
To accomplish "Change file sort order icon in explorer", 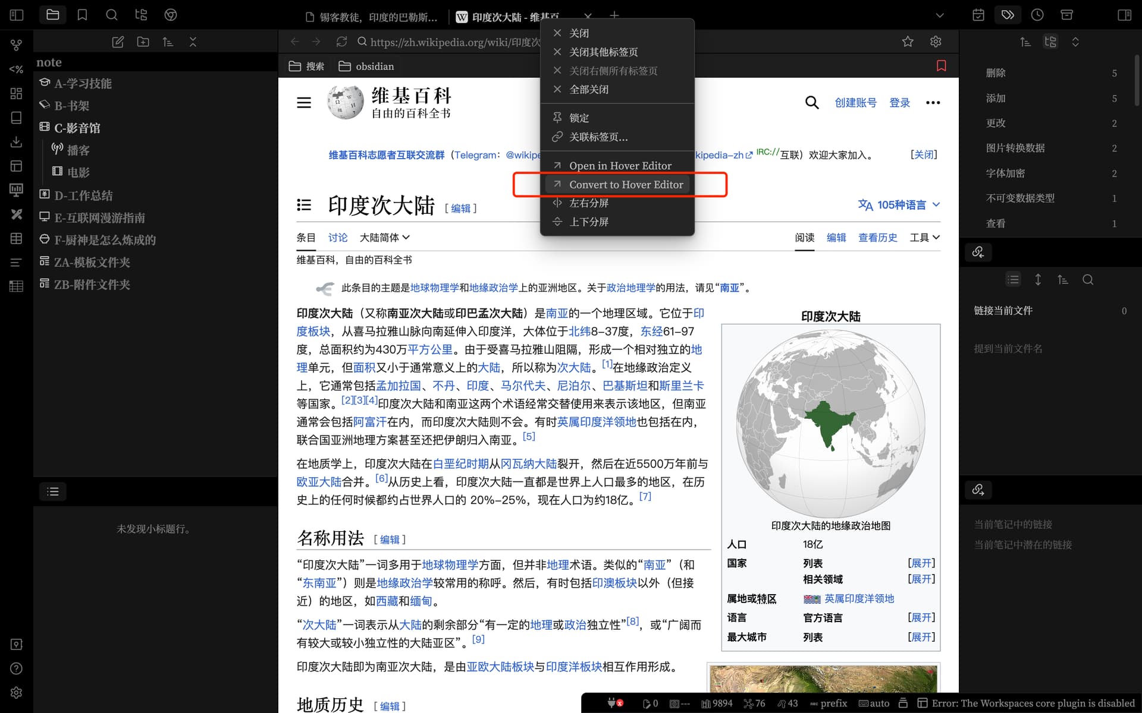I will click(x=168, y=42).
